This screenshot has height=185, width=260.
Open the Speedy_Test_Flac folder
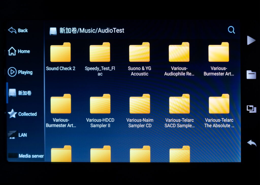point(100,59)
